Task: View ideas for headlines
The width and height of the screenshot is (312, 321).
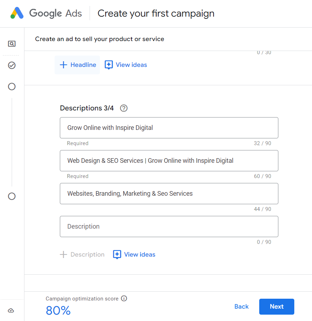Action: point(126,65)
